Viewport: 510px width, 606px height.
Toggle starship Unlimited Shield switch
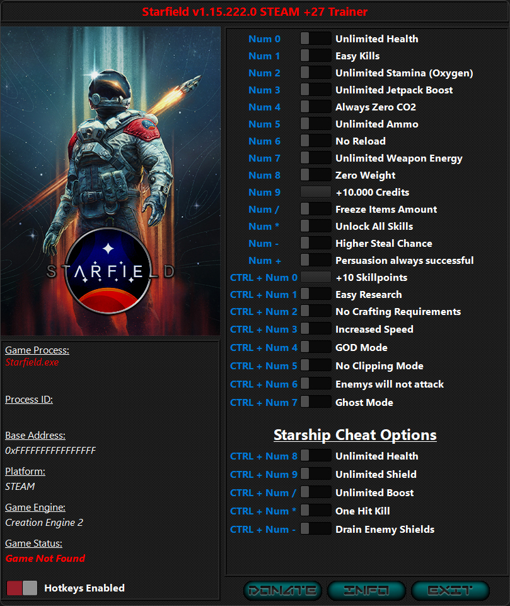pos(315,473)
